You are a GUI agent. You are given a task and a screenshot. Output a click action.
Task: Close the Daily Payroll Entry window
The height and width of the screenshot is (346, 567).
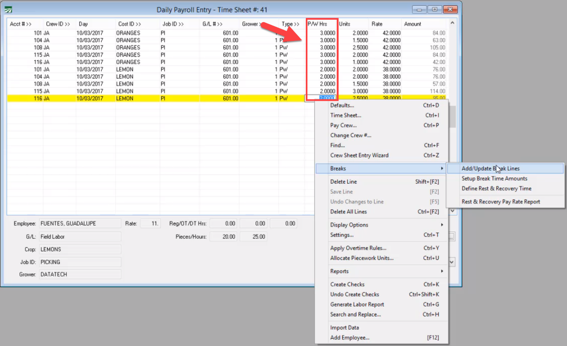(450, 9)
